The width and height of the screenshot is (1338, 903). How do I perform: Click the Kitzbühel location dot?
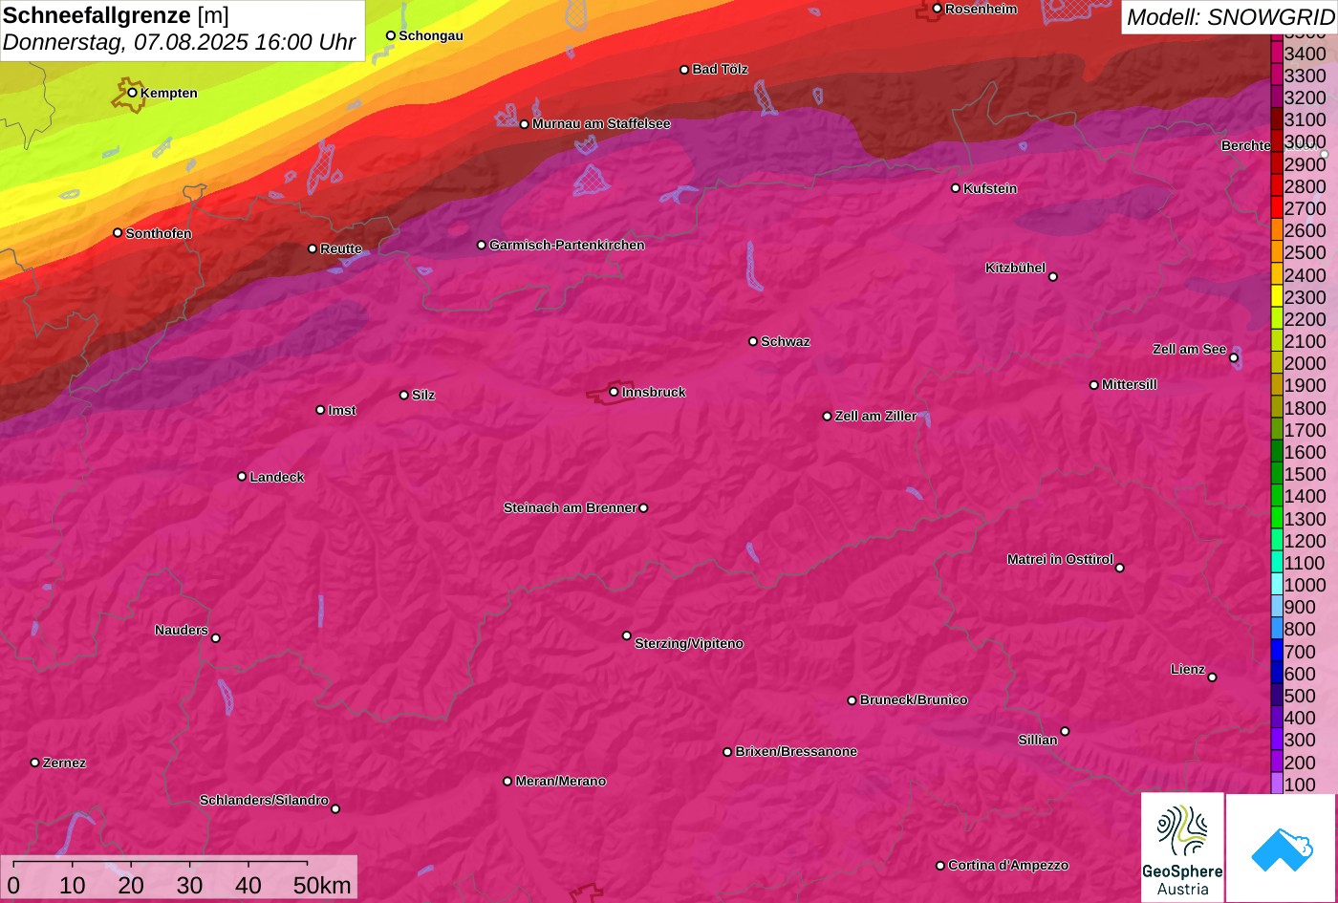(x=1053, y=277)
